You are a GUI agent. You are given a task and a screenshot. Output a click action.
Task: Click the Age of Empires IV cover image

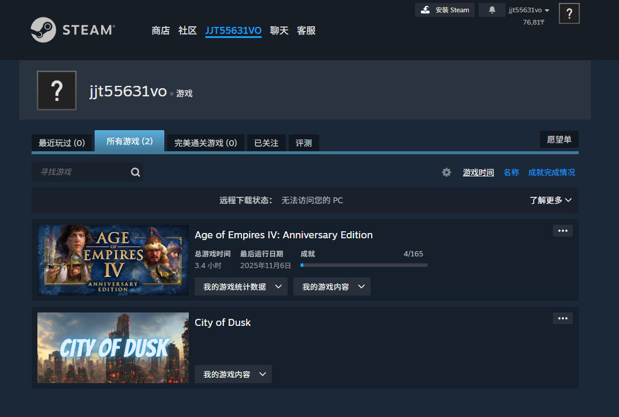tap(113, 260)
